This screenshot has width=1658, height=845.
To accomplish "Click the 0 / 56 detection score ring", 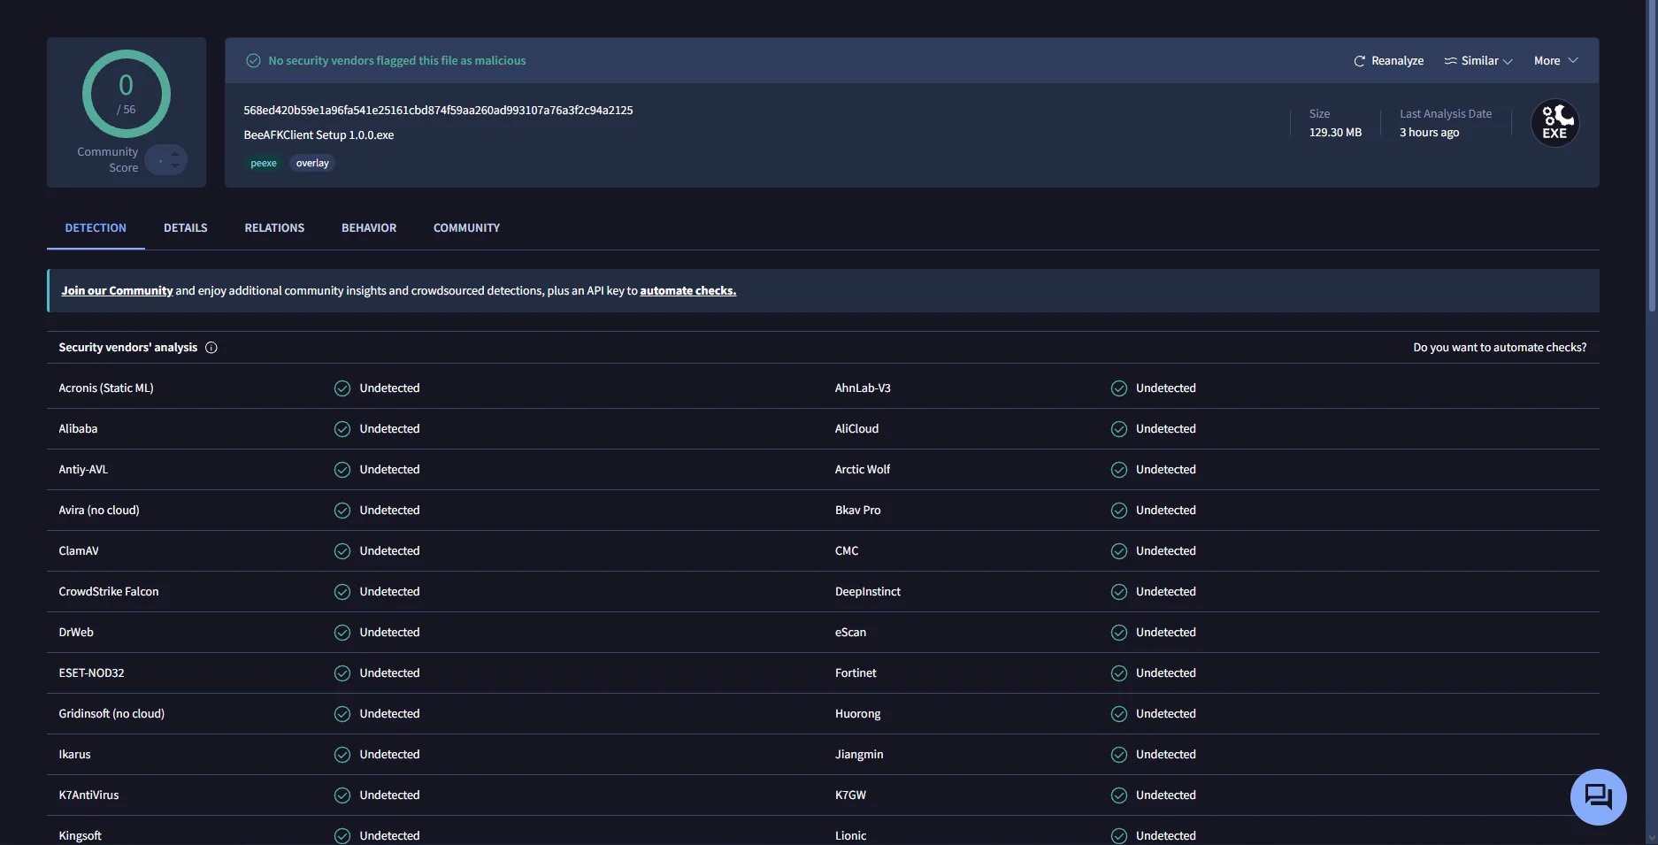I will pyautogui.click(x=127, y=94).
